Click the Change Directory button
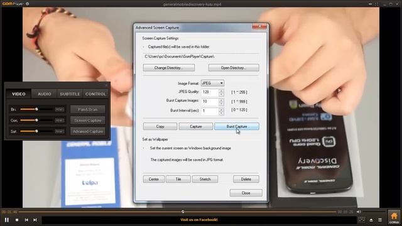The image size is (402, 226). [x=169, y=68]
